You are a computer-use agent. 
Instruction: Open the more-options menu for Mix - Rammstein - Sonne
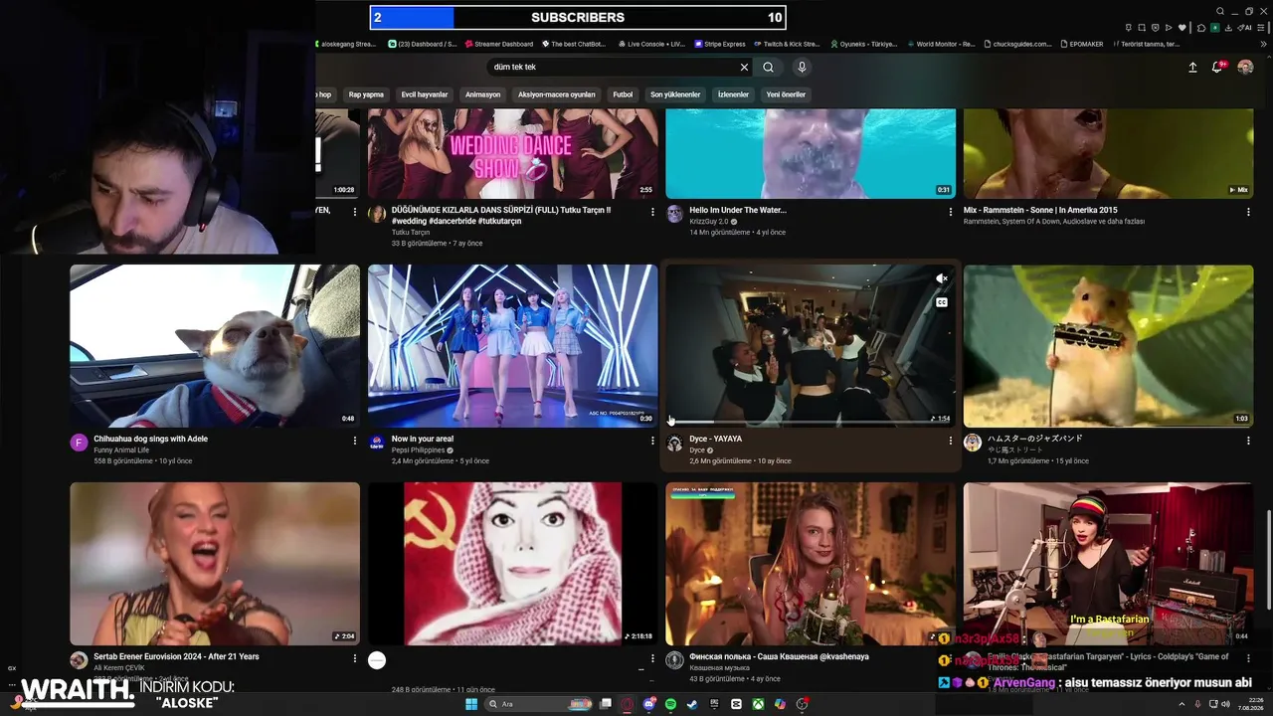pos(1248,212)
